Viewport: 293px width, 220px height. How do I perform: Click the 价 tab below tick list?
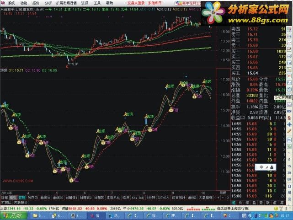[240, 203]
